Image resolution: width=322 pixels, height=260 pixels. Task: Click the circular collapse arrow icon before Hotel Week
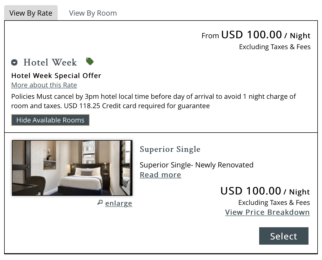point(14,62)
